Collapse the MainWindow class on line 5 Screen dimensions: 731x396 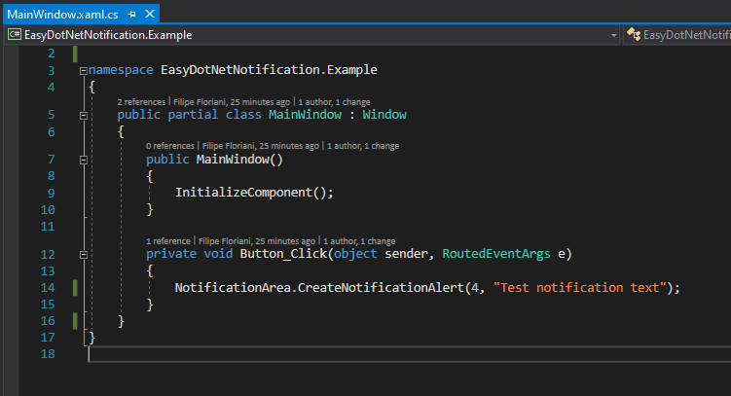tap(84, 116)
